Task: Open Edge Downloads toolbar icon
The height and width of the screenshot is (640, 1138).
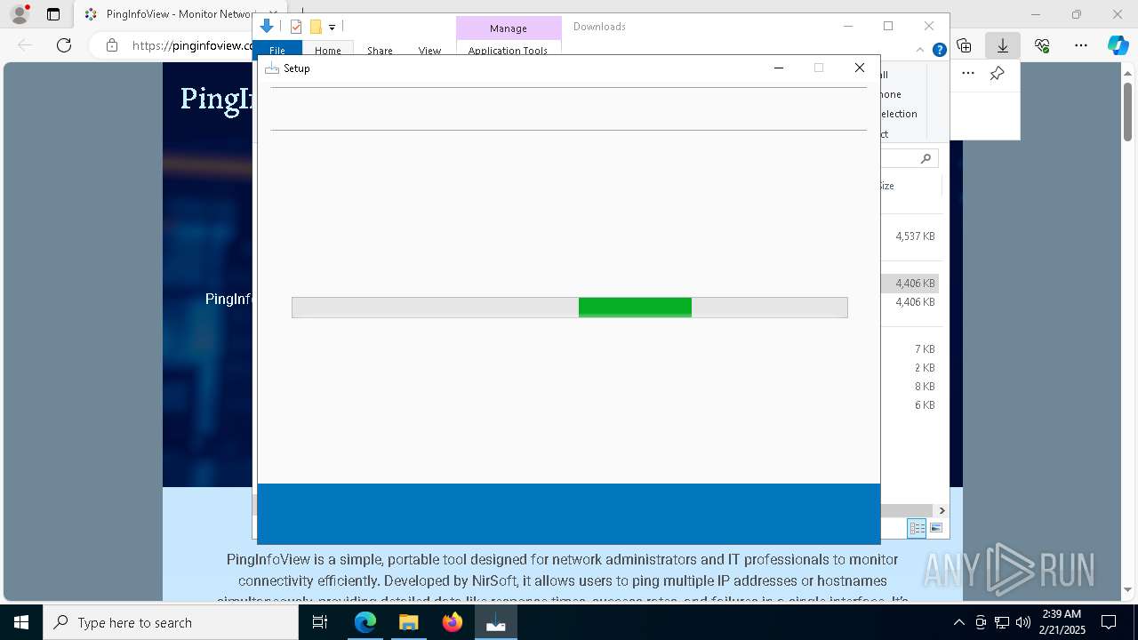Action: click(1002, 45)
